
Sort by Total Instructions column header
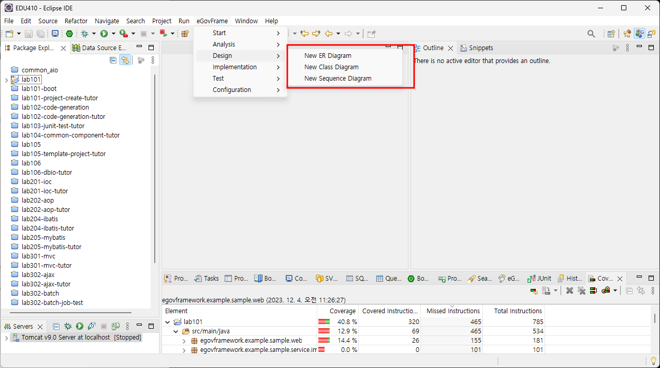514,311
